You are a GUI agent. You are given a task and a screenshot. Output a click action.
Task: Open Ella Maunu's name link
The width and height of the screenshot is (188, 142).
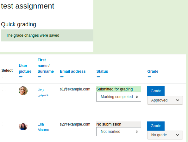coord(43,127)
